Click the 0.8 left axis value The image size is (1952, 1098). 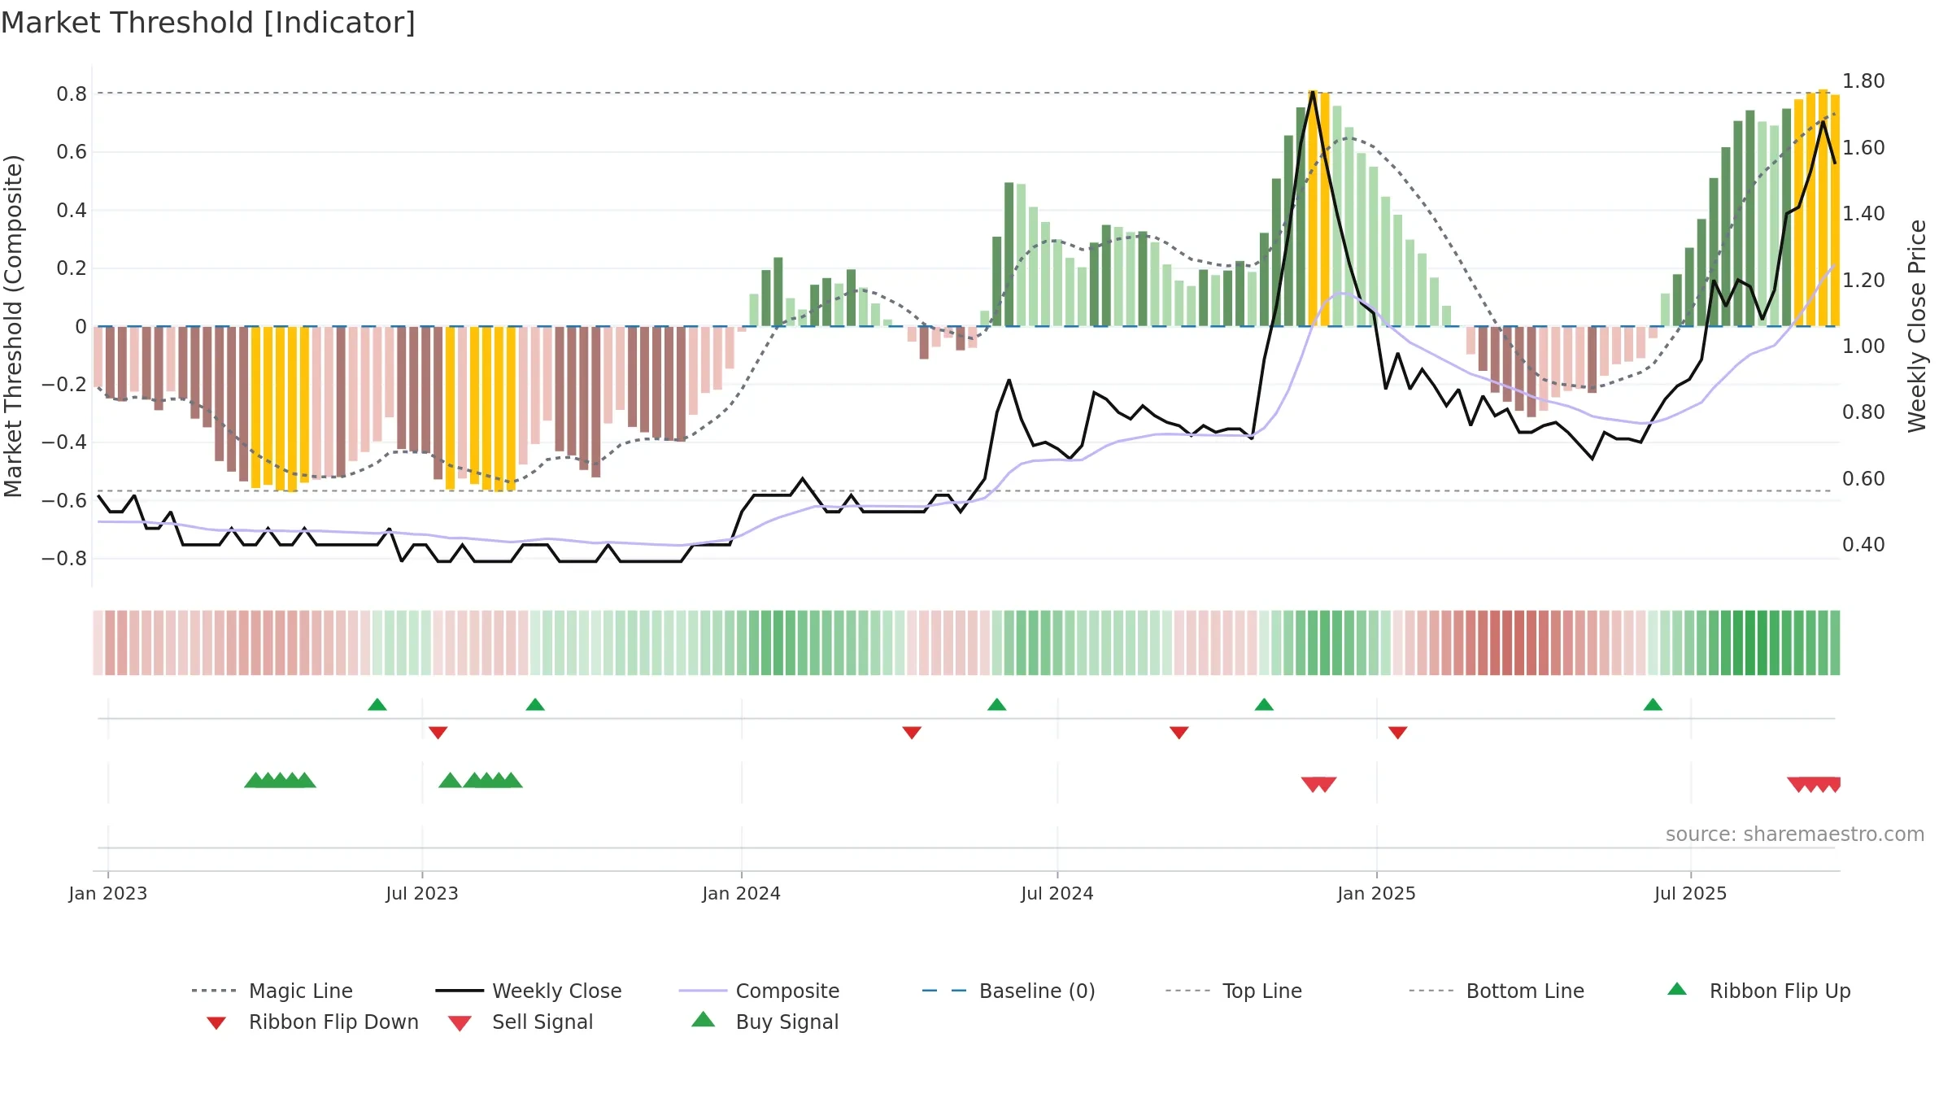(x=72, y=94)
